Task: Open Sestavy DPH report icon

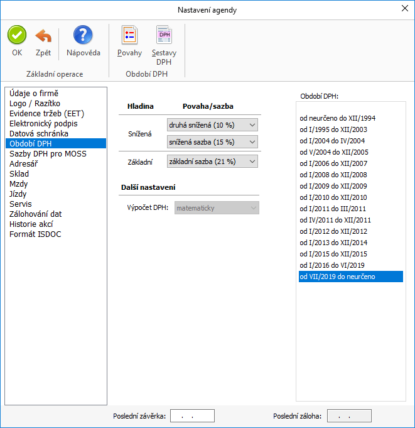Action: pos(164,35)
